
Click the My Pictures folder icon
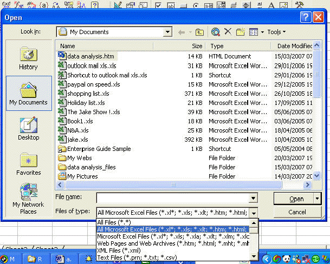coord(62,176)
